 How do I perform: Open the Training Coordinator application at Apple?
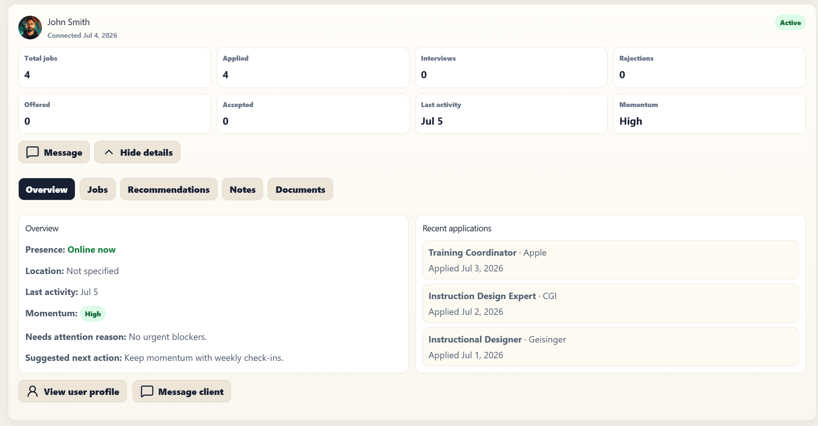click(611, 260)
